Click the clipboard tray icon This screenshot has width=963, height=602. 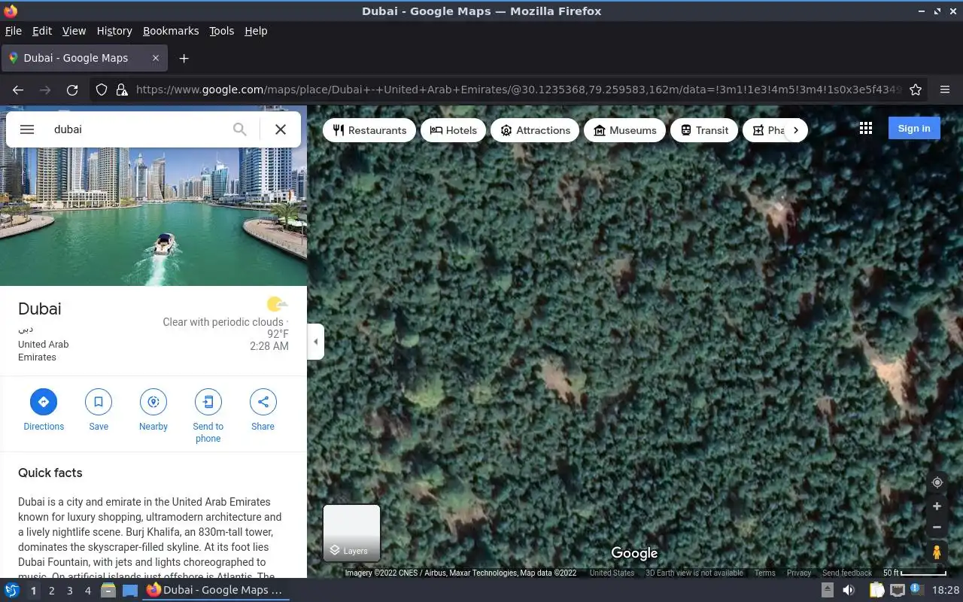[876, 590]
